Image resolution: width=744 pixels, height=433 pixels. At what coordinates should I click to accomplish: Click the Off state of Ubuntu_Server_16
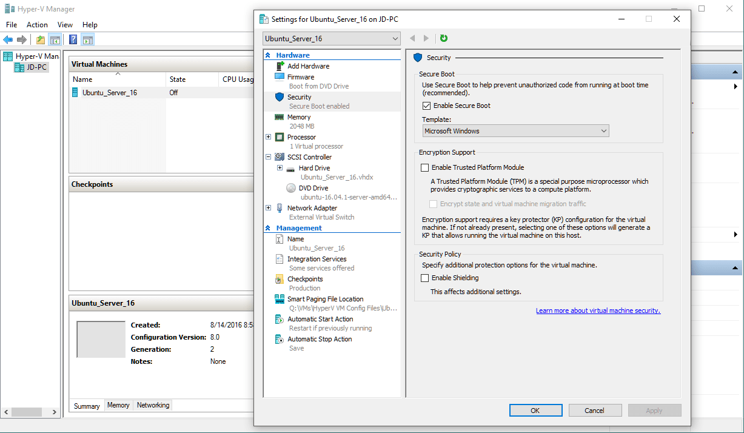click(x=173, y=93)
